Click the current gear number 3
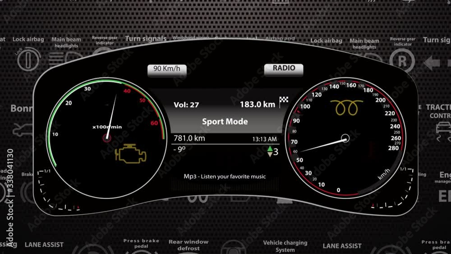 276,152
